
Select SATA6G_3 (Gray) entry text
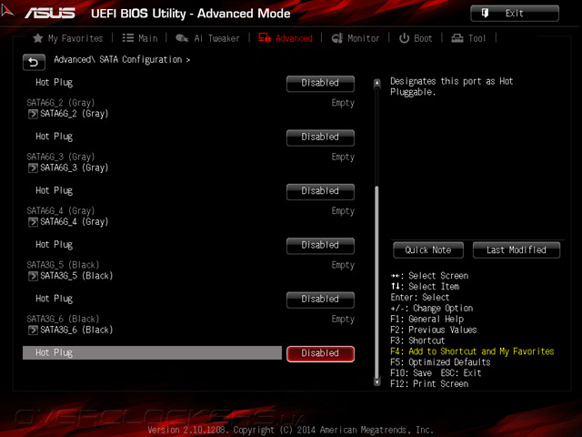click(75, 168)
